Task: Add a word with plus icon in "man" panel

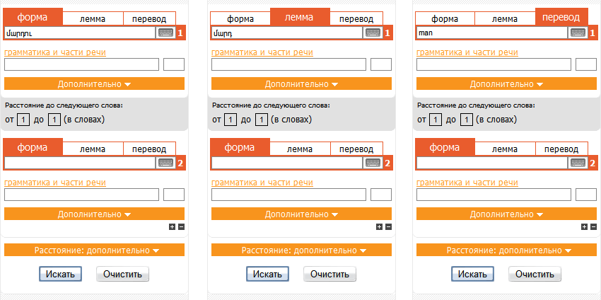Action: click(x=584, y=226)
